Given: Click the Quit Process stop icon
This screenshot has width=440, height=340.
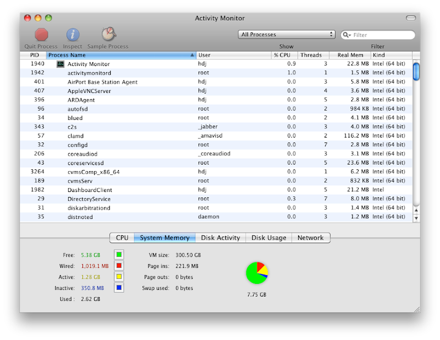Looking at the screenshot, I should pos(41,35).
